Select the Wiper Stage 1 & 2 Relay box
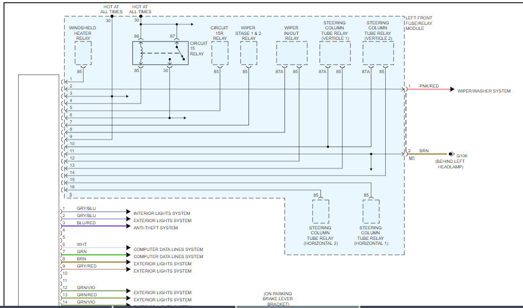 tap(248, 53)
